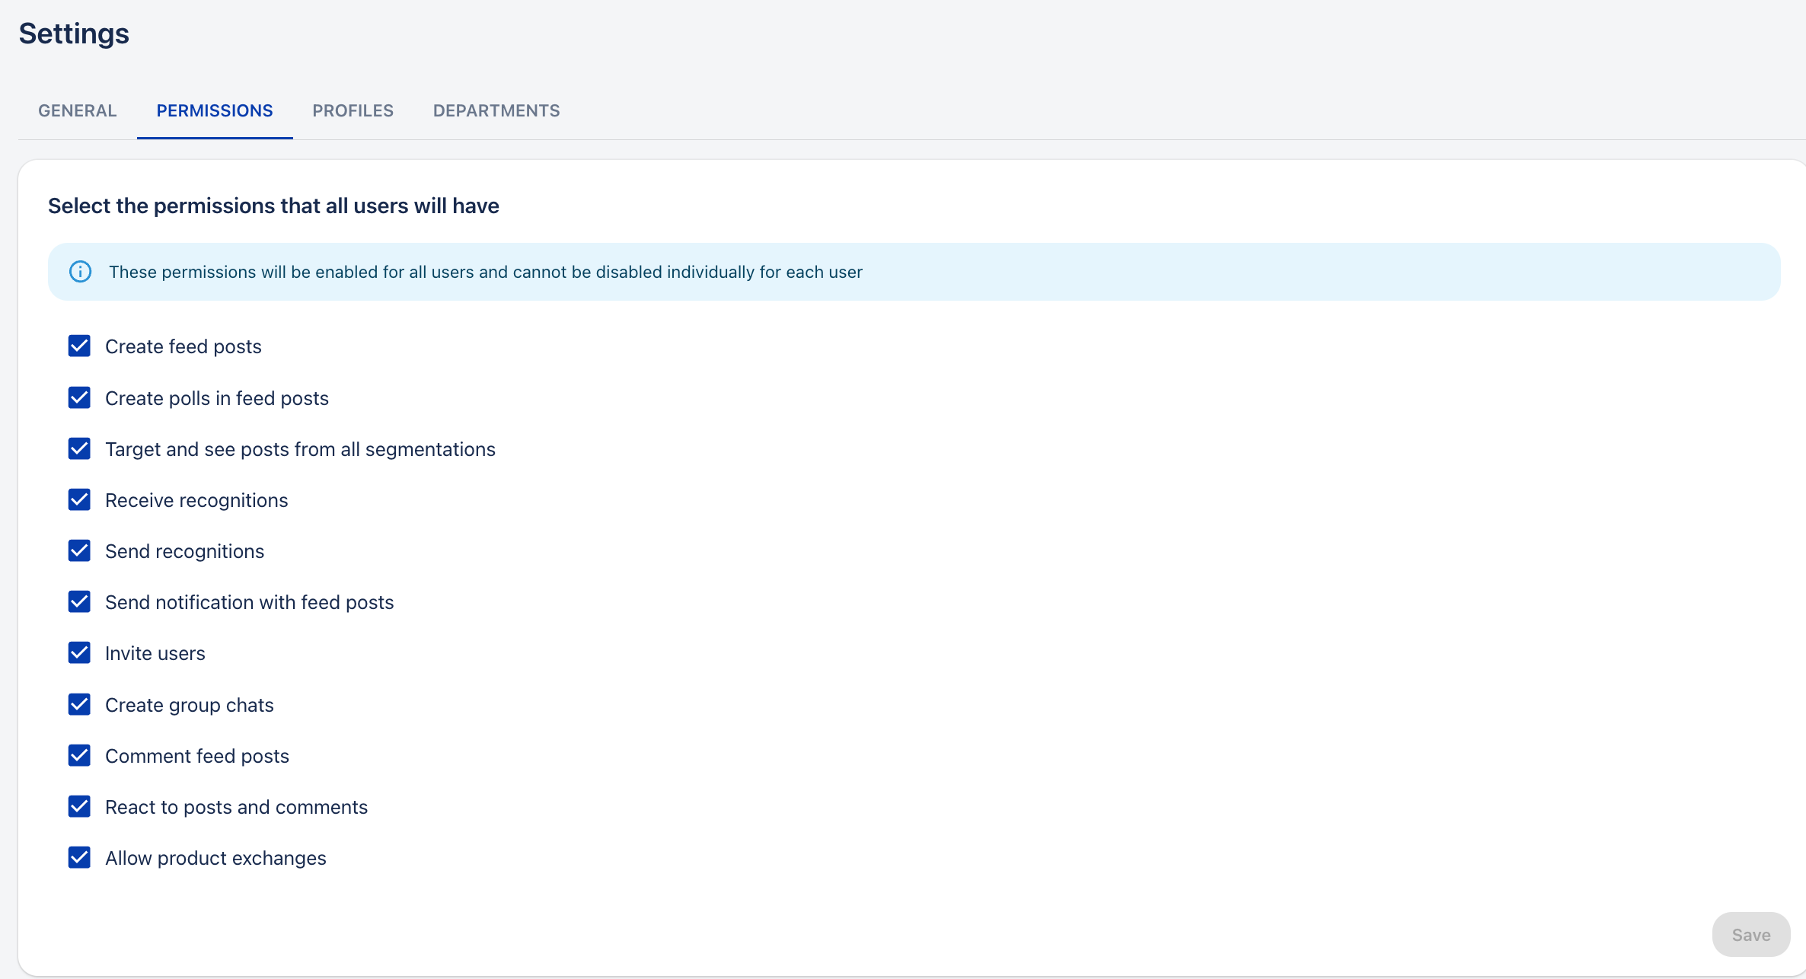
Task: Uncheck Invite users permission
Action: [x=79, y=652]
